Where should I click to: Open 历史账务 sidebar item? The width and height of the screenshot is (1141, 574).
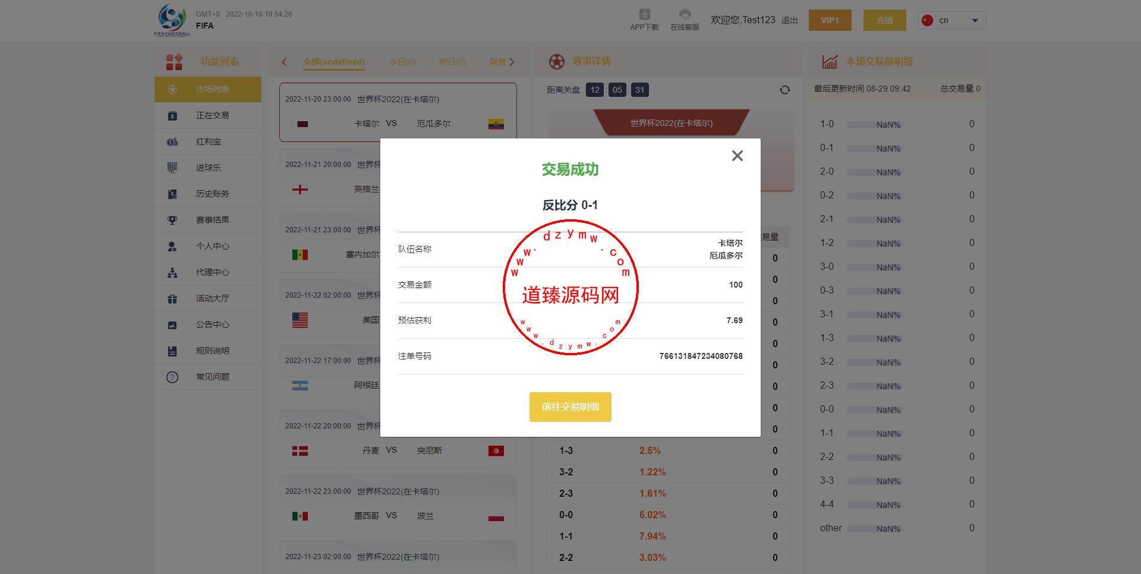coord(208,194)
